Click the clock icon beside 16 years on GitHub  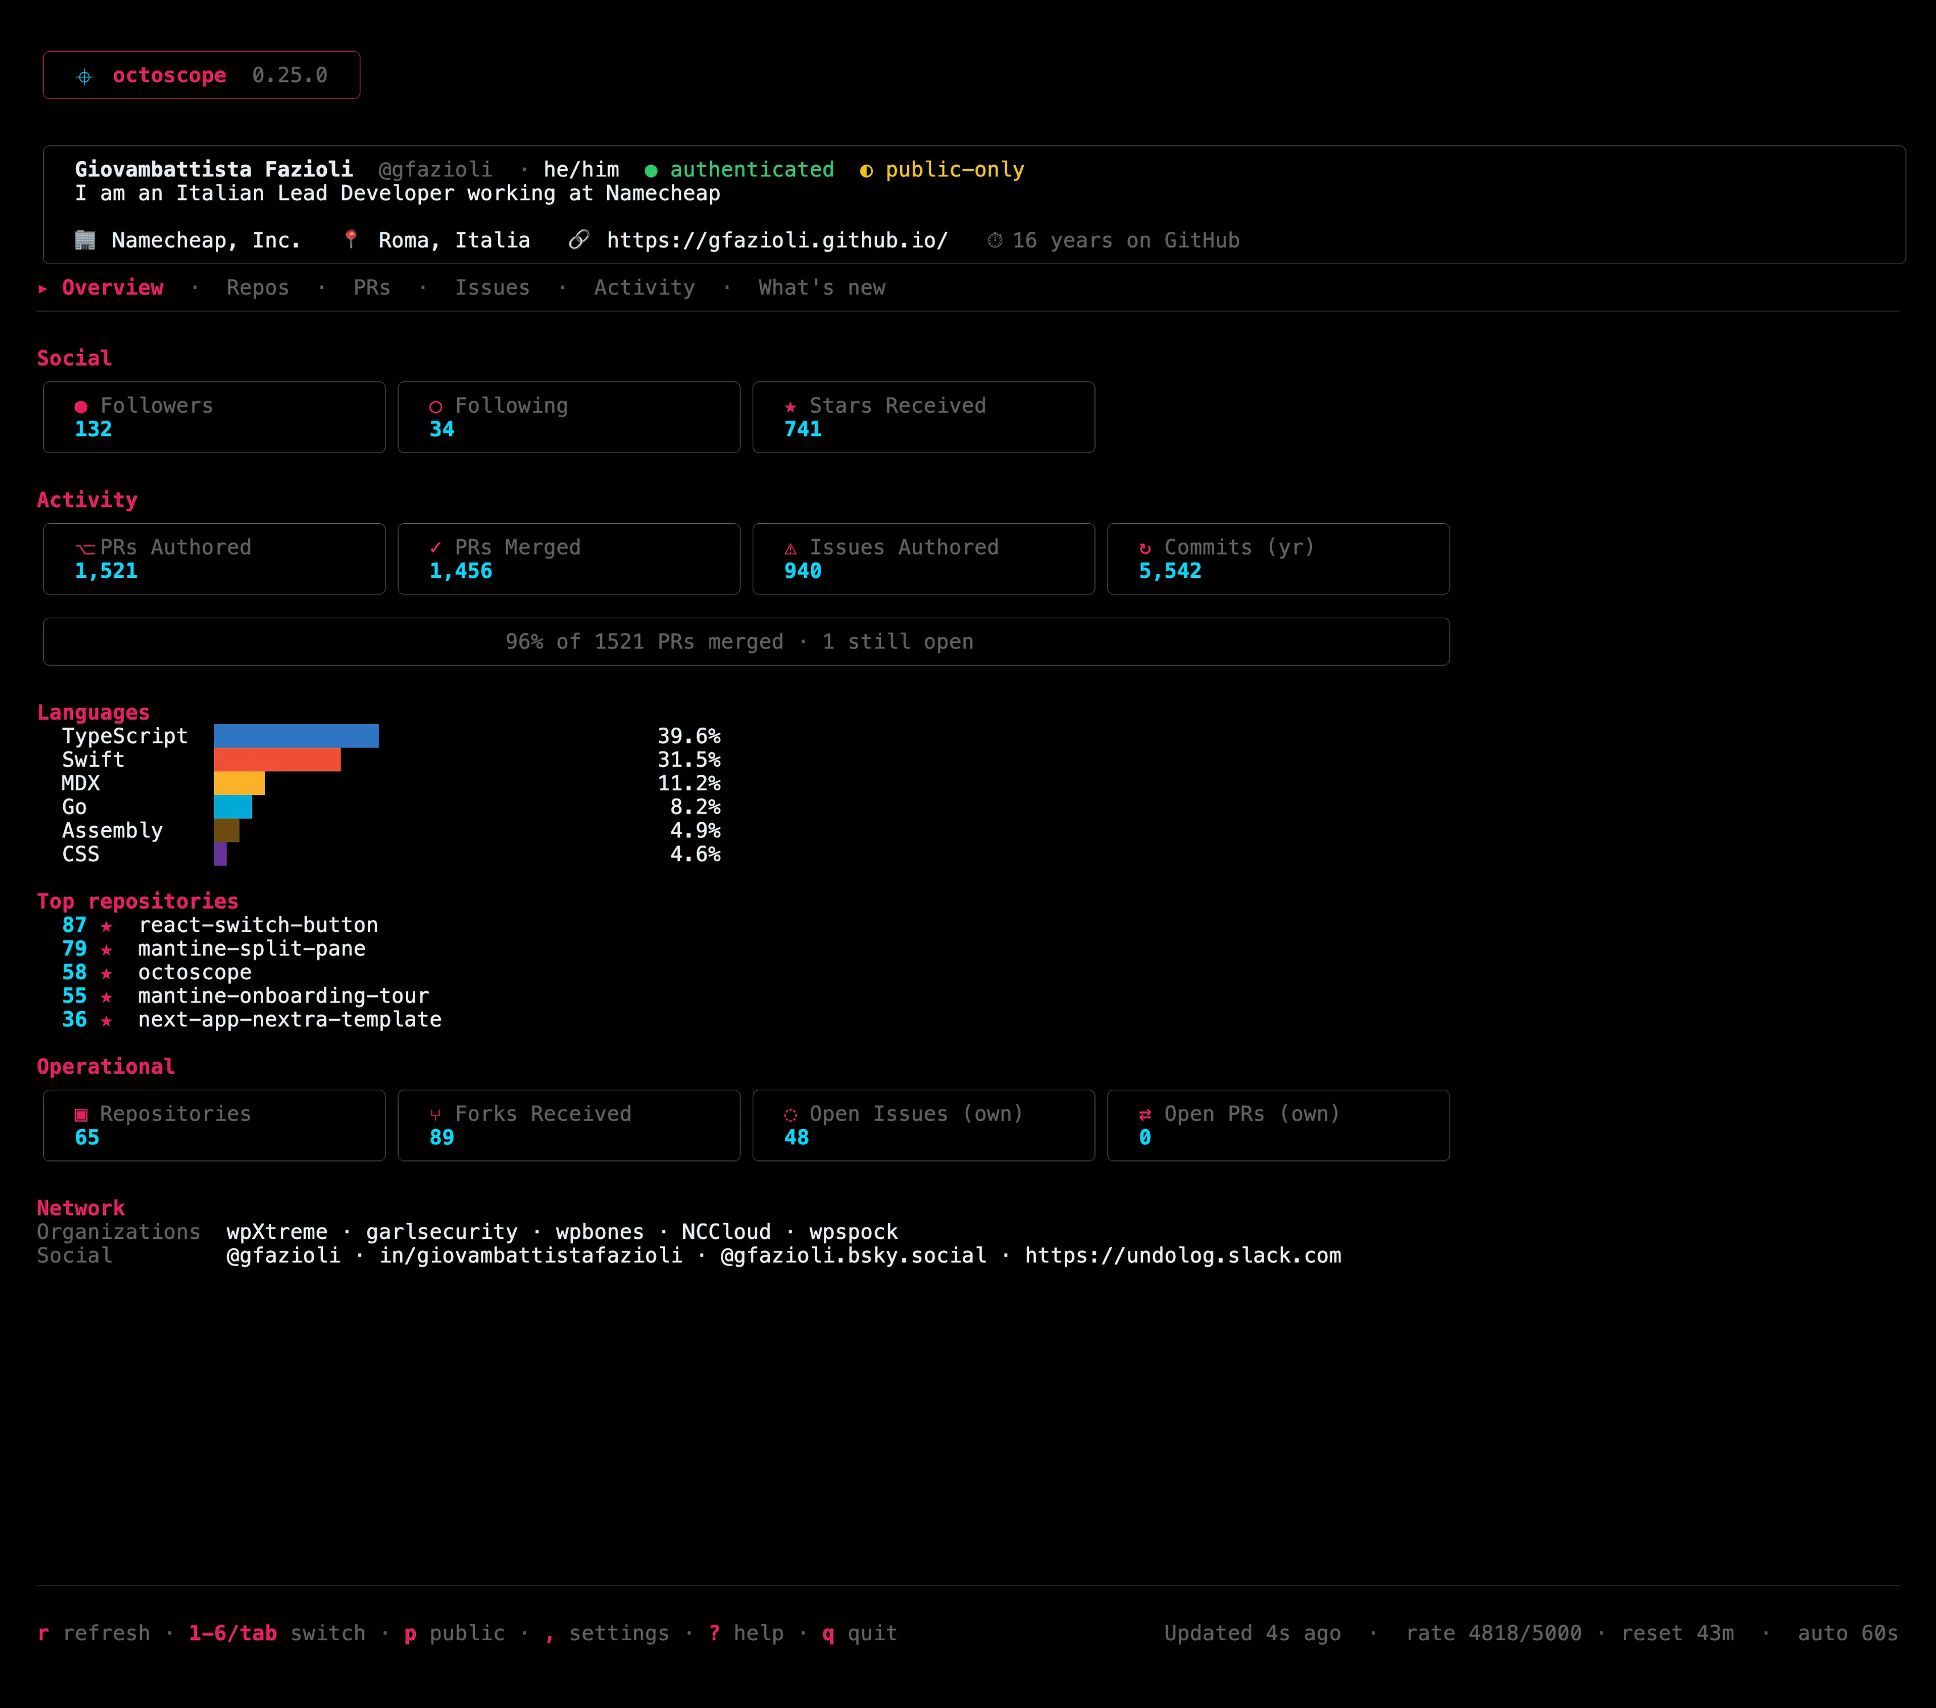click(995, 240)
